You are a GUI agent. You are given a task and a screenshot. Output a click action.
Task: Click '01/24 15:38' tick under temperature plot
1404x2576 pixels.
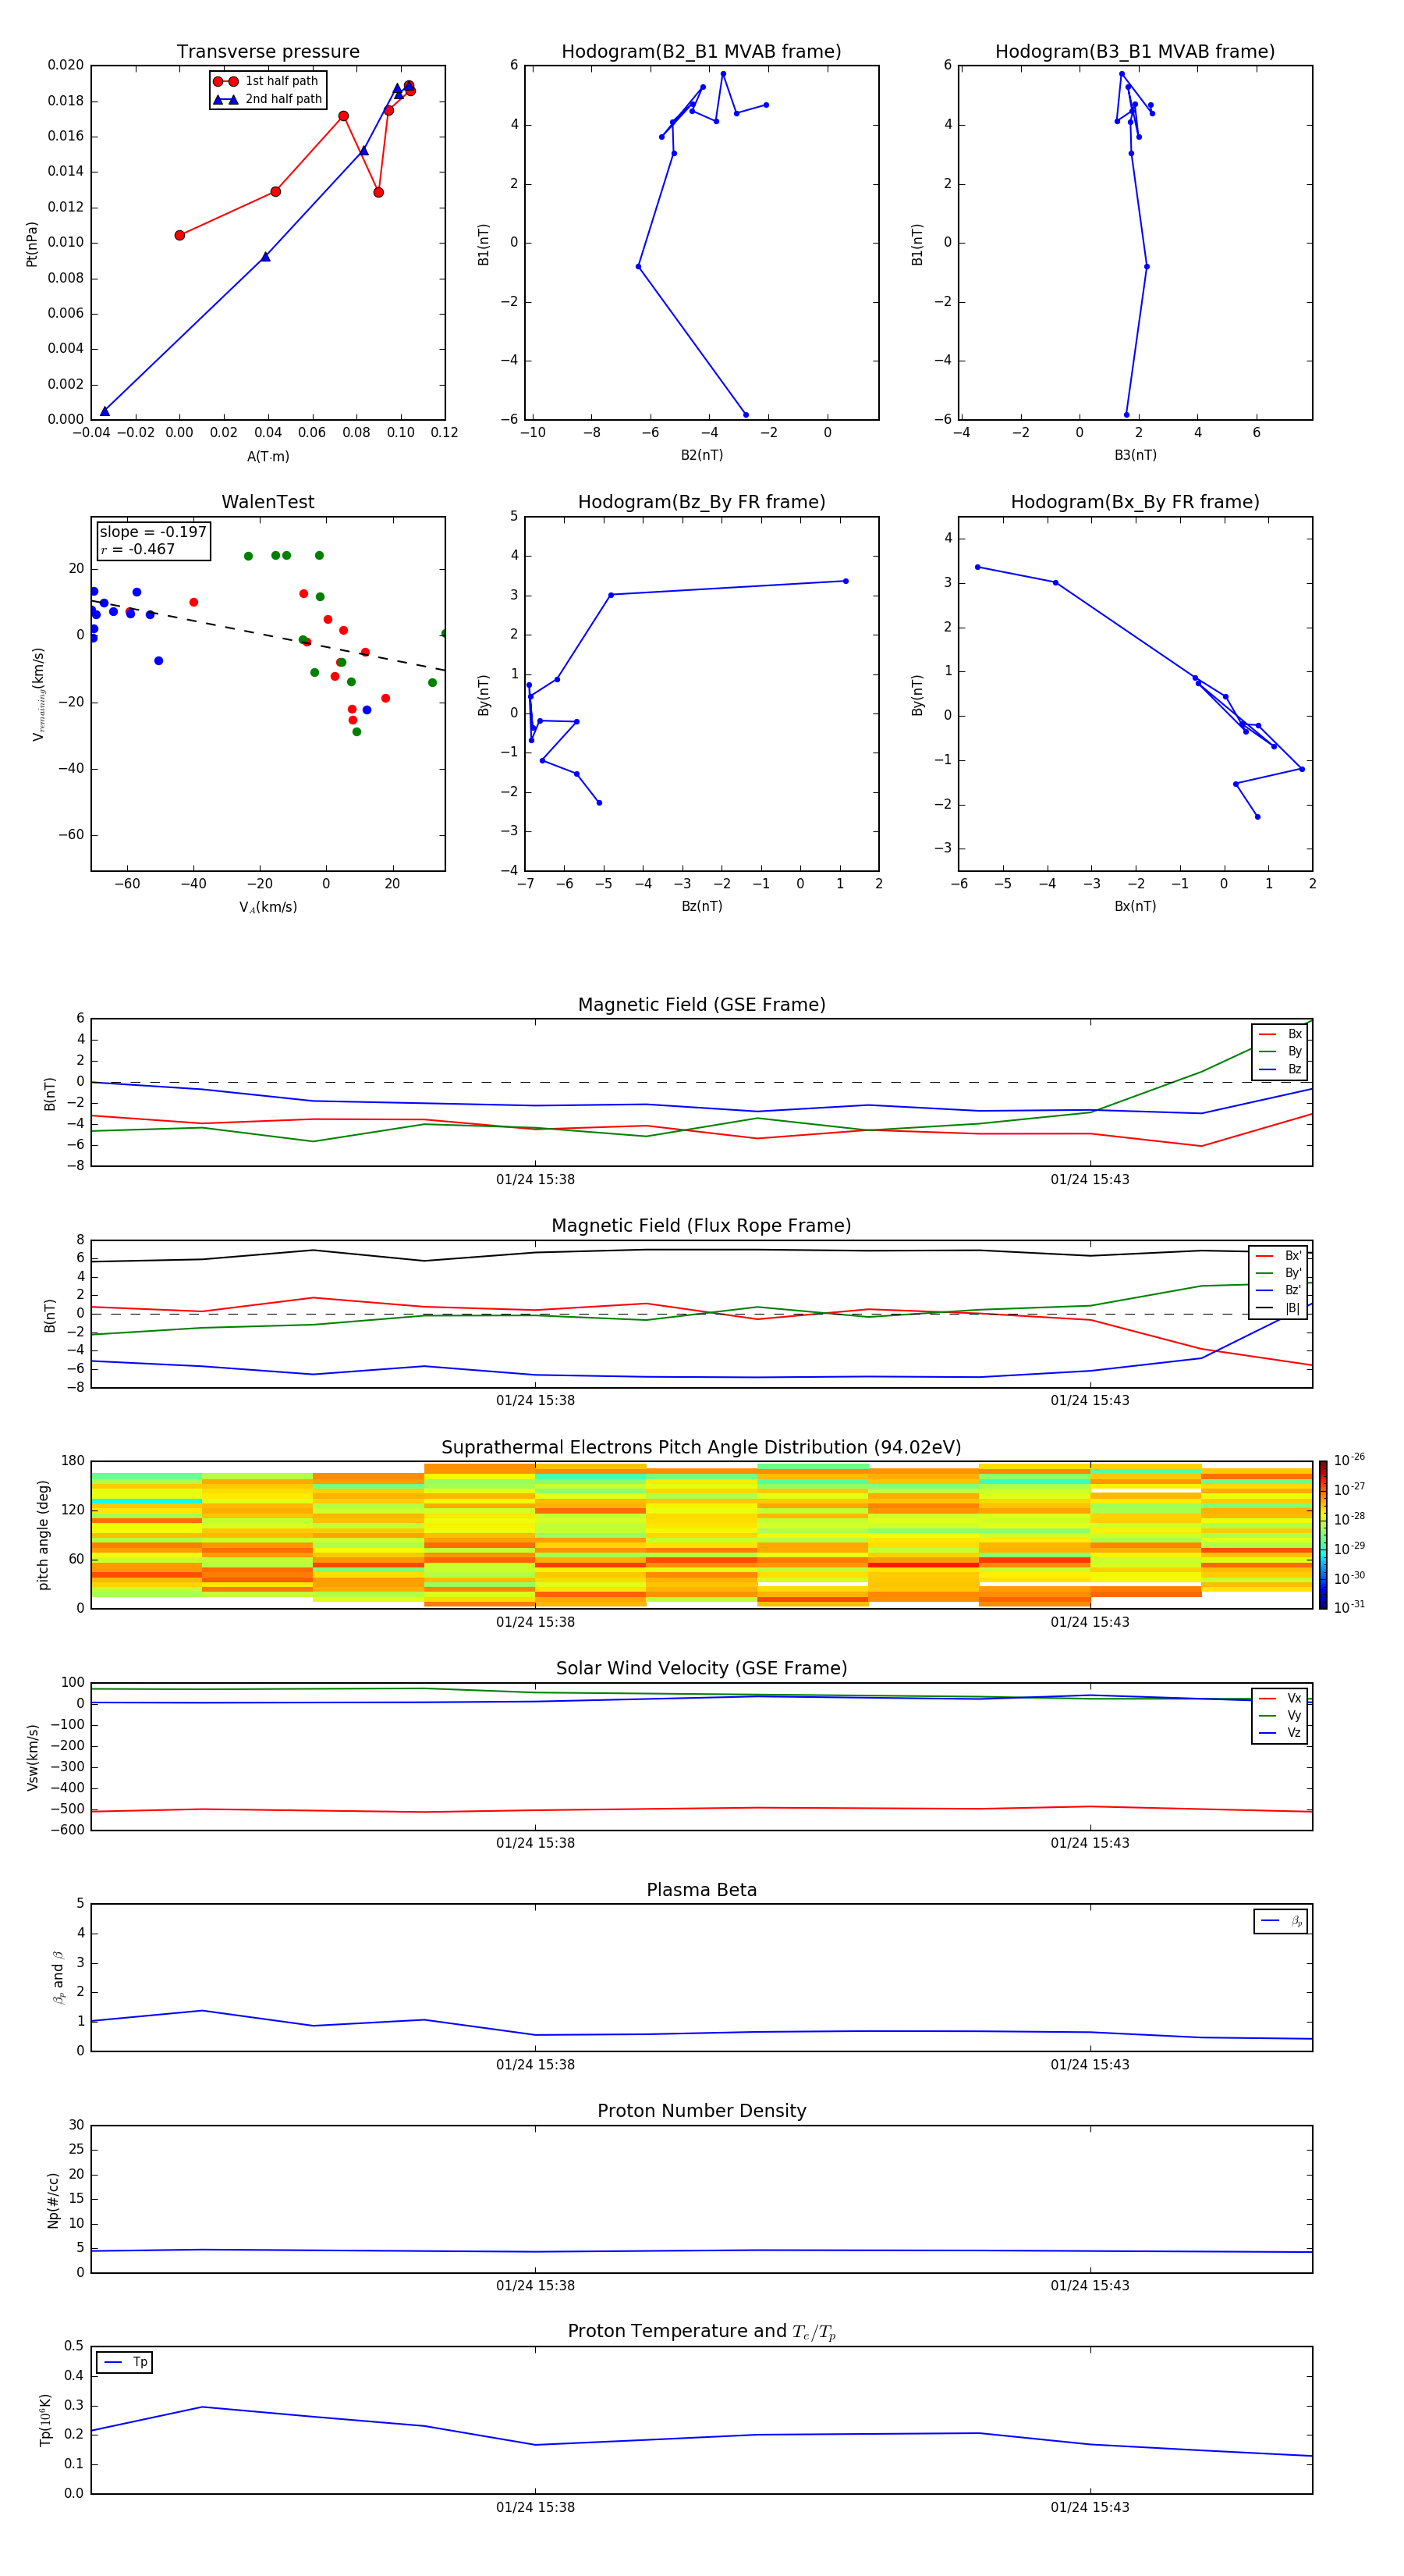pyautogui.click(x=536, y=2507)
